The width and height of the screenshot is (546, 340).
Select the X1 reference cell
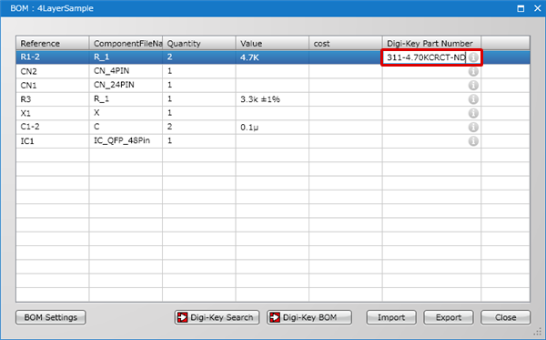click(x=52, y=113)
